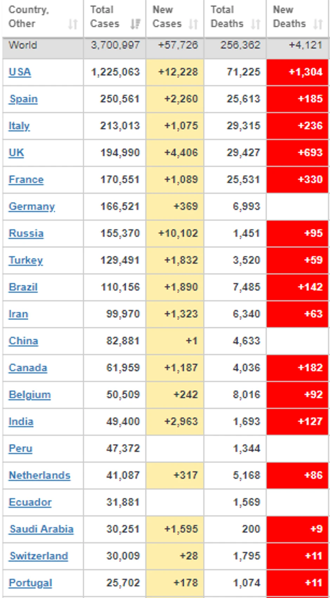Click the Netherlands country link
Image resolution: width=330 pixels, height=598 pixels.
pos(40,475)
